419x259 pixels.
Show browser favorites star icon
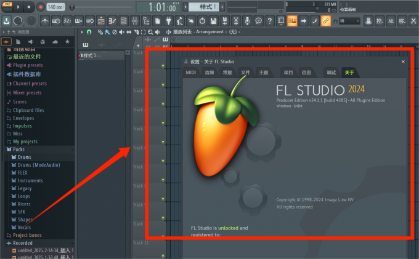[67, 42]
